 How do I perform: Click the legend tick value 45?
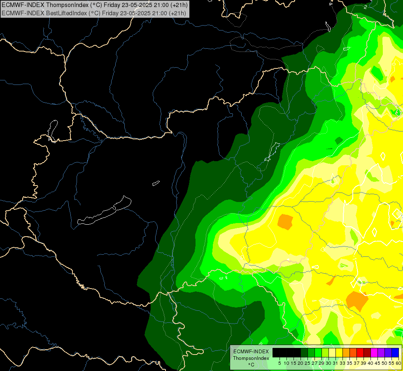[377, 363]
